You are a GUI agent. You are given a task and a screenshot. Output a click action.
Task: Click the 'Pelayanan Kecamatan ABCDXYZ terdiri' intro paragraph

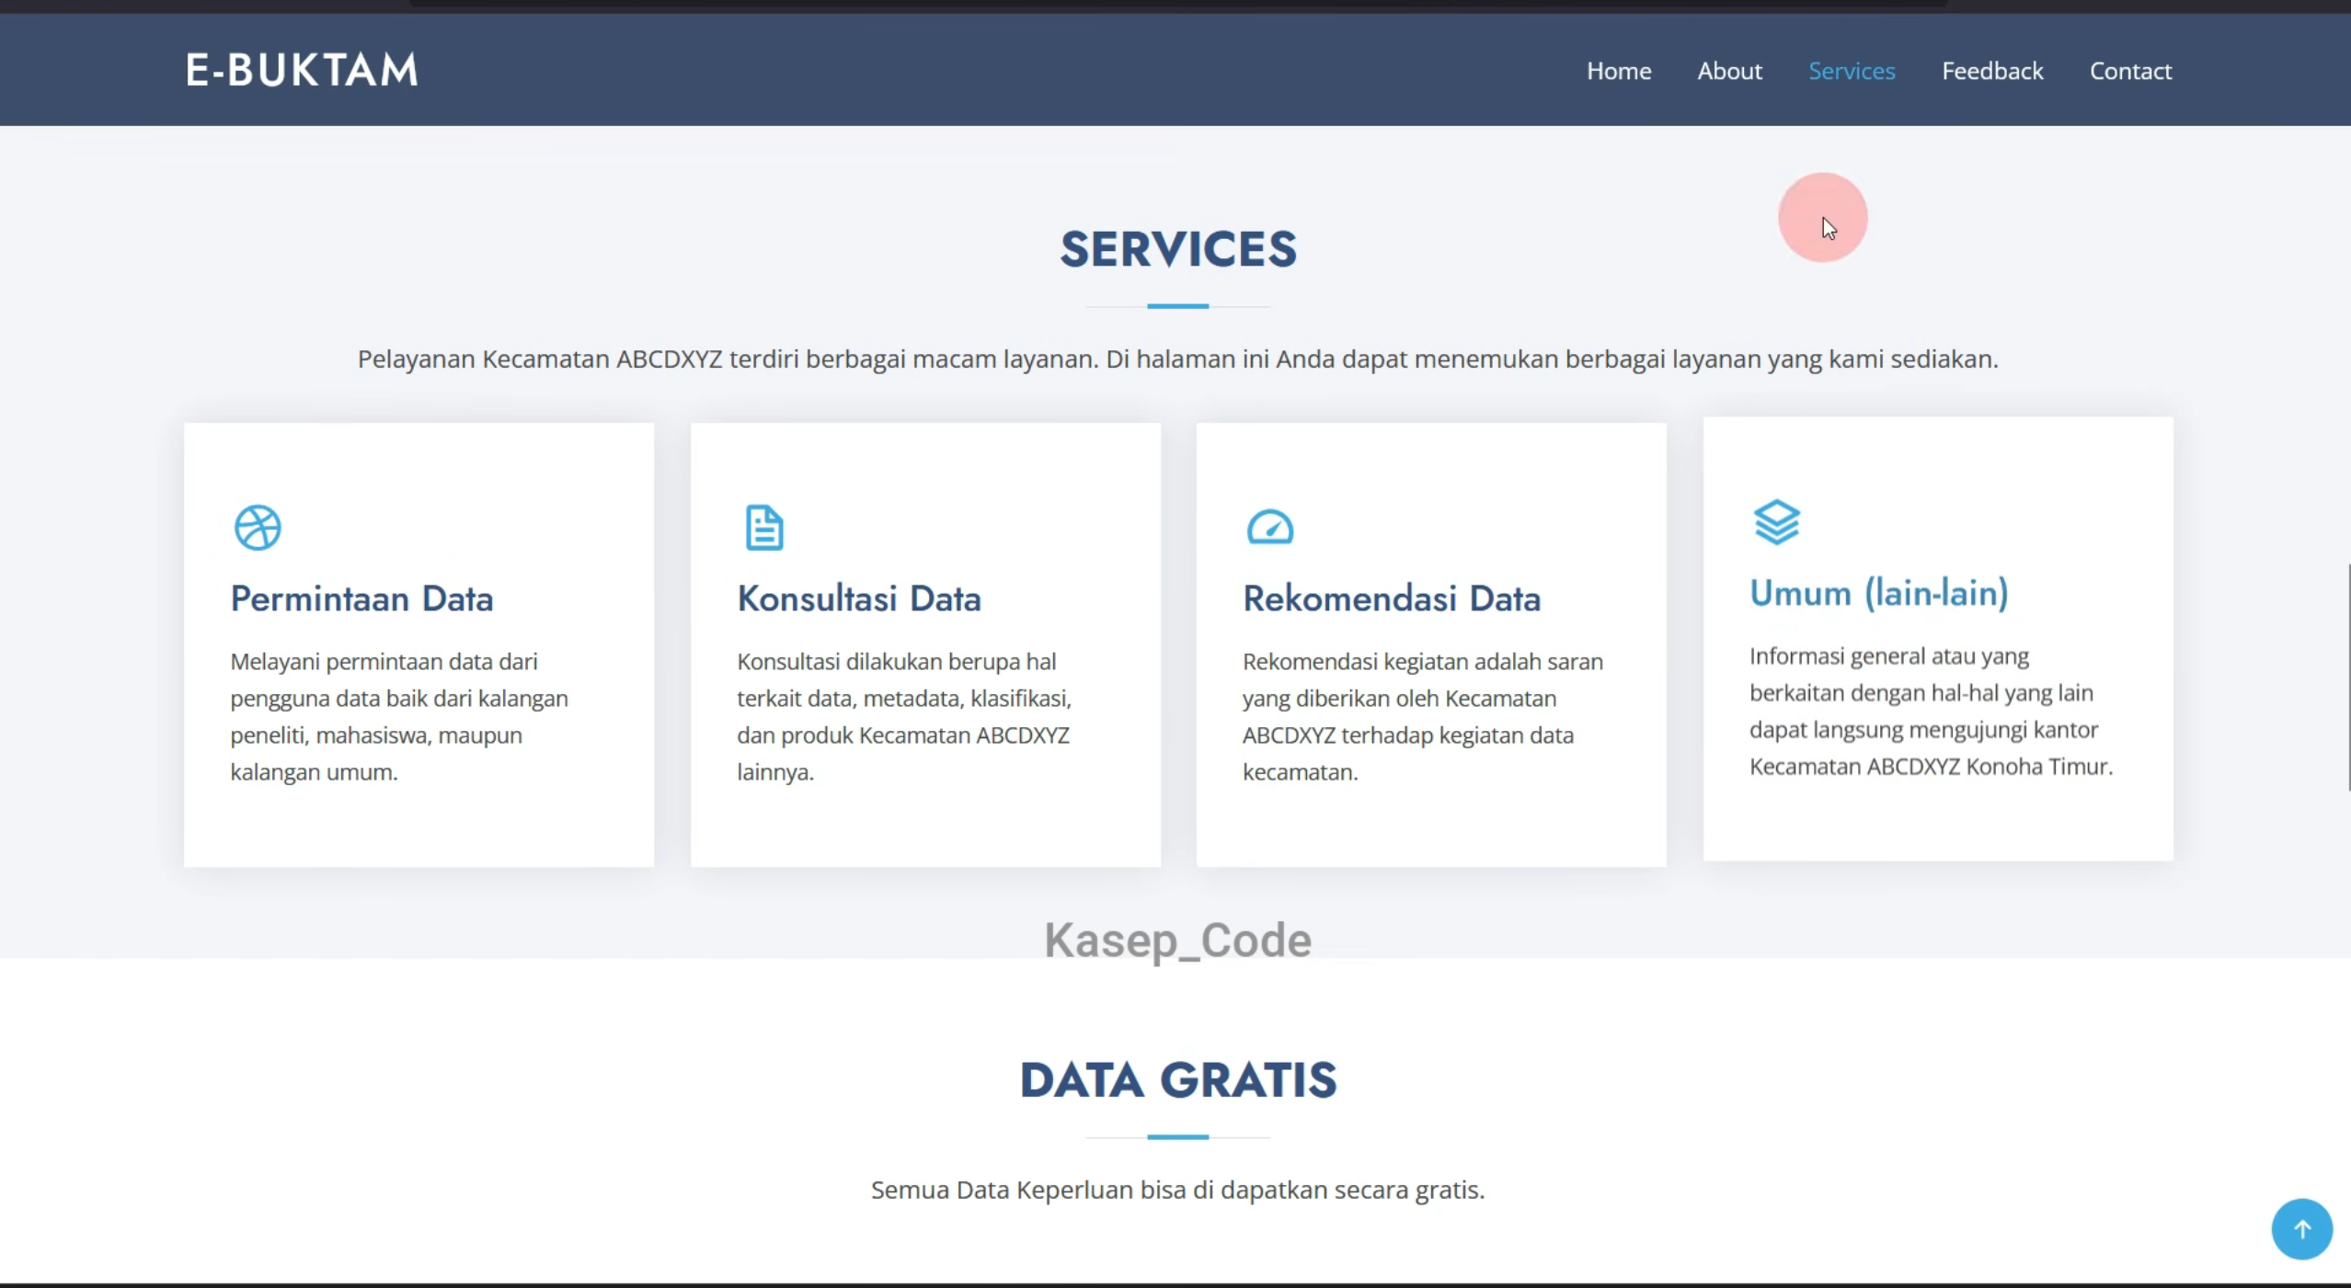coord(1178,359)
